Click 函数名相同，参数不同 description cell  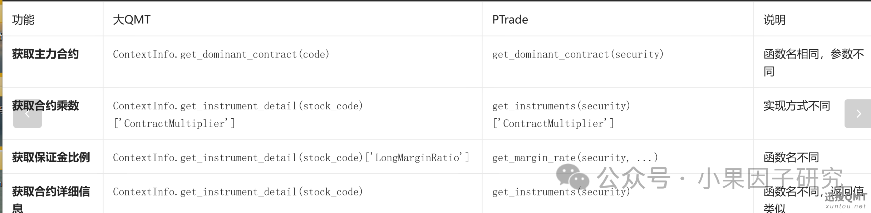814,63
